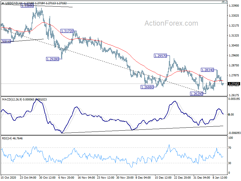
Task: Click the 30 Nov 20:00 date label
Action: point(125,178)
